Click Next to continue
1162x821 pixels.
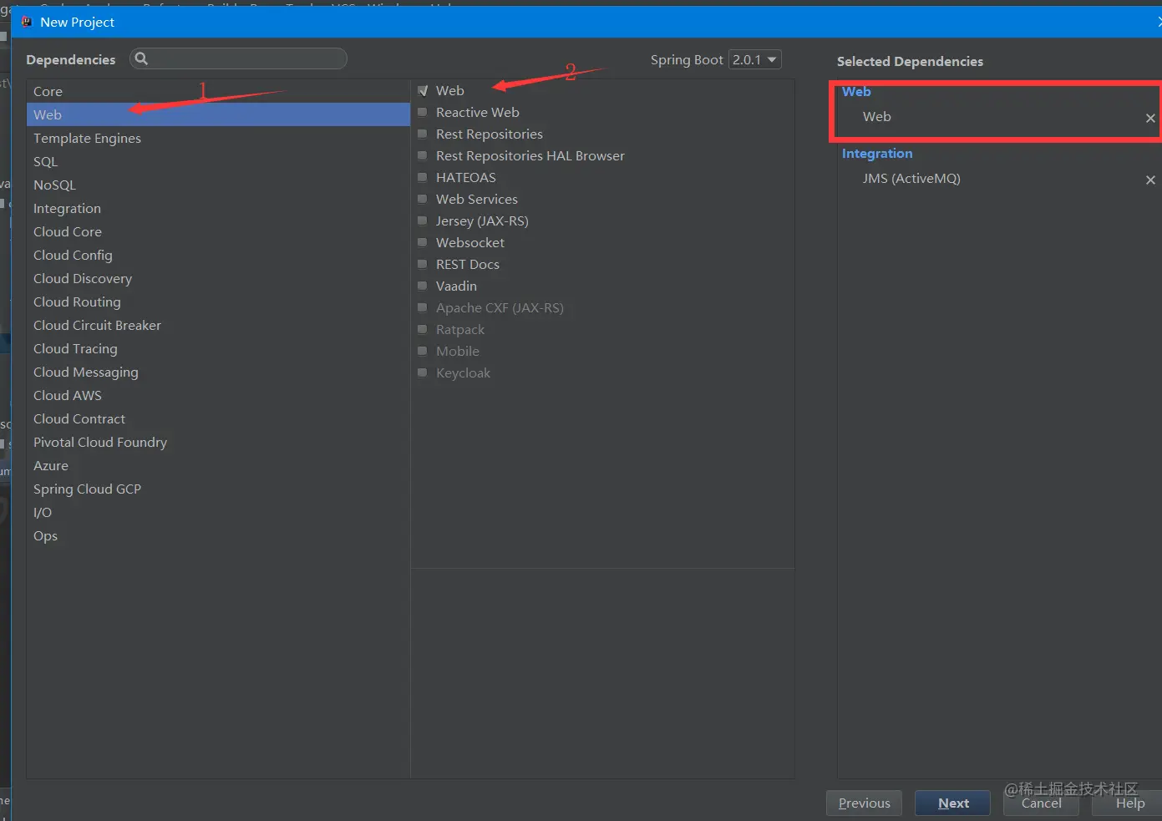click(x=953, y=803)
